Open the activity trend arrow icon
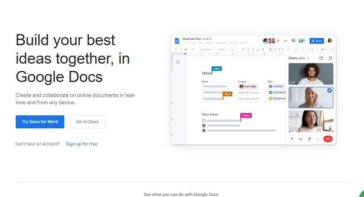Image resolution: width=364 pixels, height=197 pixels. 285,41
